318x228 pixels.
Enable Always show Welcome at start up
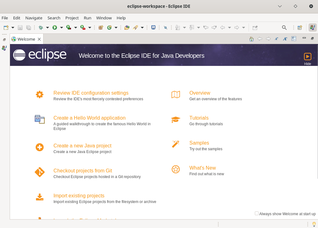(x=257, y=213)
